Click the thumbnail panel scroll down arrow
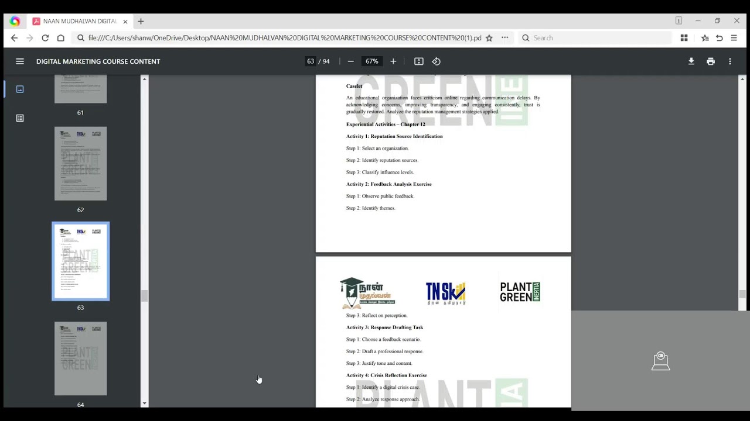 (x=144, y=403)
